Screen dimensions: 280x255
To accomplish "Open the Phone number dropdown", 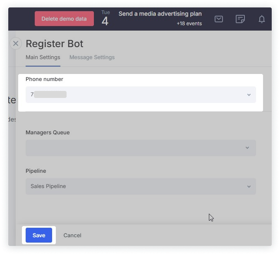I will click(x=141, y=95).
